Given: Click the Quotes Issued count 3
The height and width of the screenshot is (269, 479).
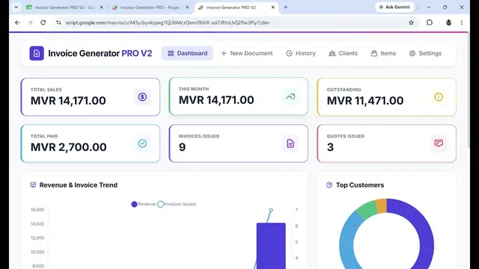Looking at the screenshot, I should [x=330, y=147].
